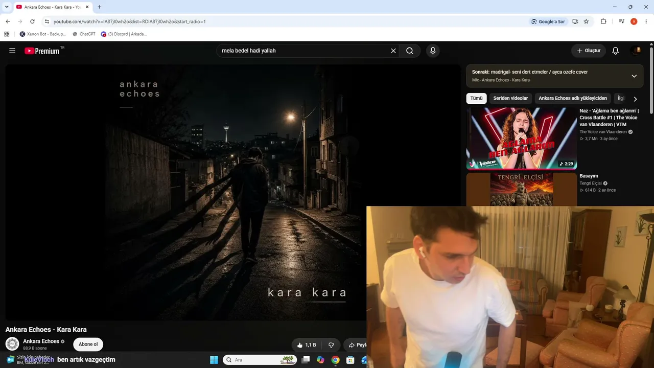654x368 pixels.
Task: Open a new Chrome tab
Action: click(99, 7)
